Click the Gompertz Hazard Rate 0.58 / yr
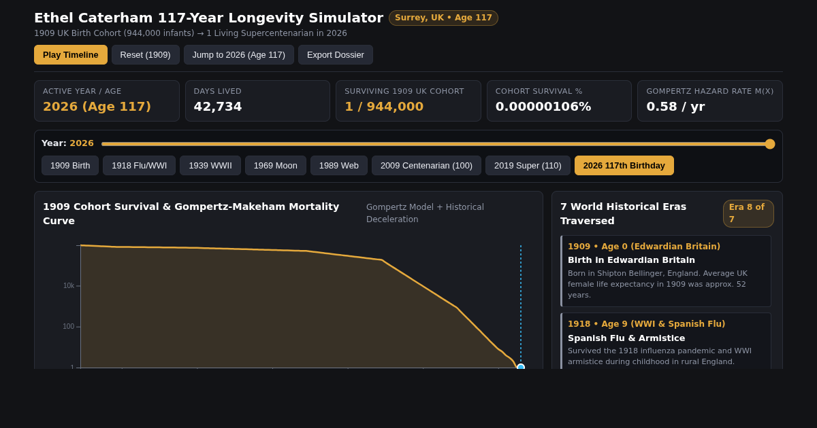 pos(675,107)
